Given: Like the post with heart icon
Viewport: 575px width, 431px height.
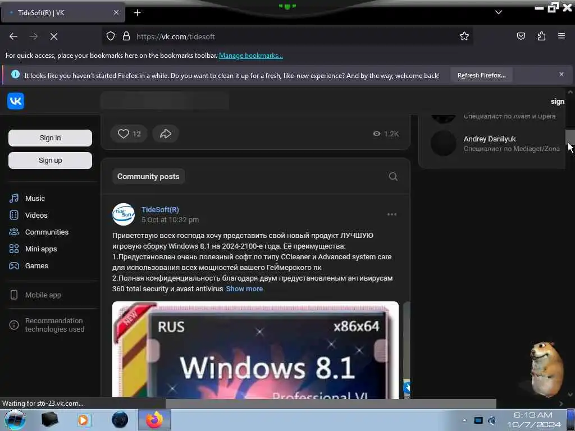Looking at the screenshot, I should tap(129, 134).
